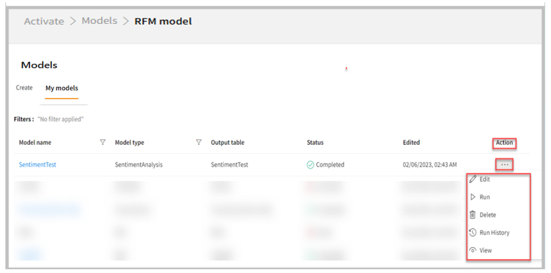The height and width of the screenshot is (273, 551).
Task: Choose View from the action menu
Action: click(x=485, y=250)
